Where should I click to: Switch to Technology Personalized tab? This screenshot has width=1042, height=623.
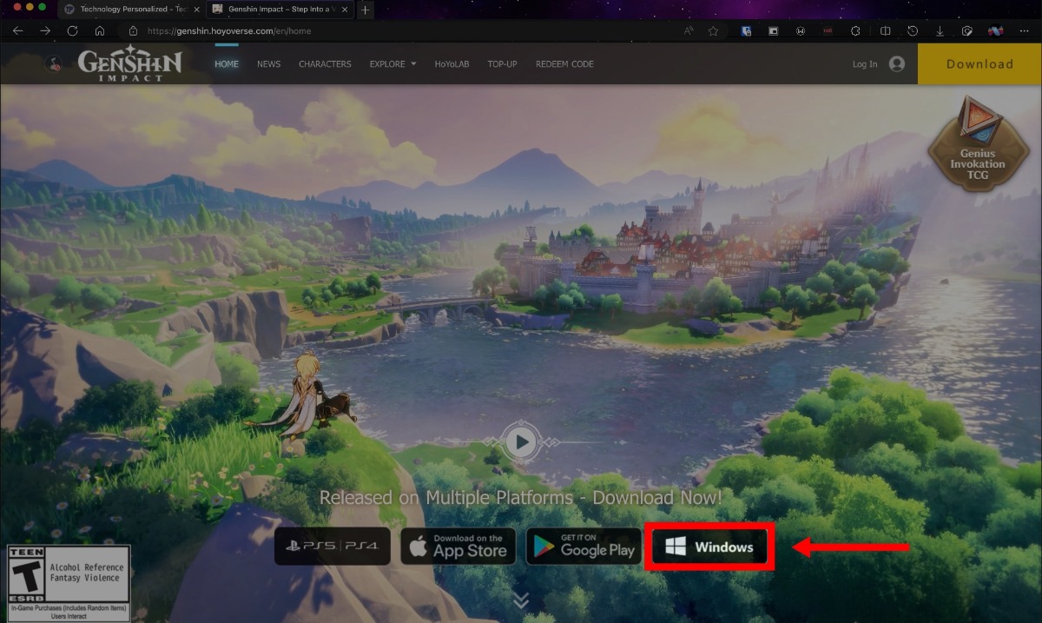[x=131, y=10]
